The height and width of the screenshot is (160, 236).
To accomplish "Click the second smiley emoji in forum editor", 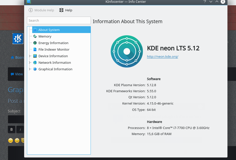I will click(17, 140).
